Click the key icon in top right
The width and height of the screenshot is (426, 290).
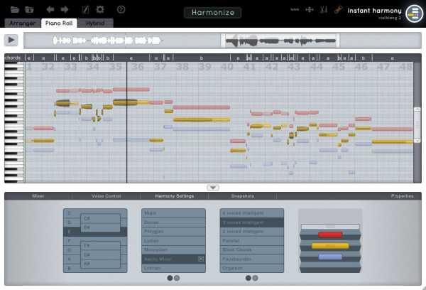click(x=339, y=10)
